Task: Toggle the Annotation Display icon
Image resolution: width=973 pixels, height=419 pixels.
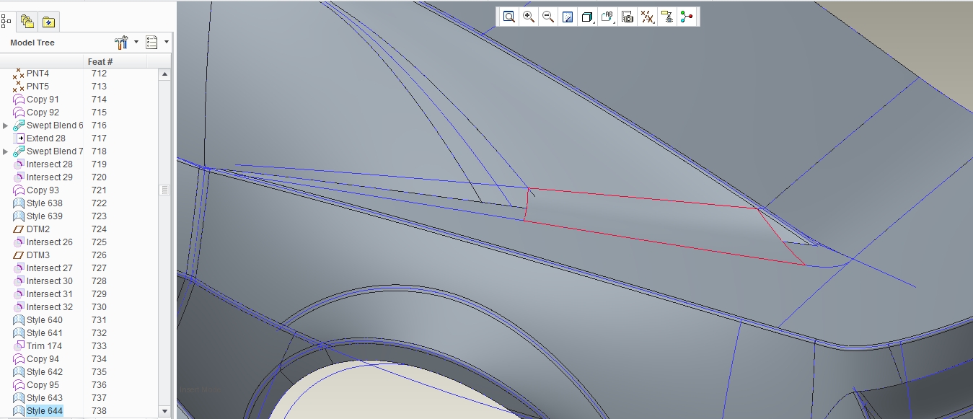Action: [667, 17]
